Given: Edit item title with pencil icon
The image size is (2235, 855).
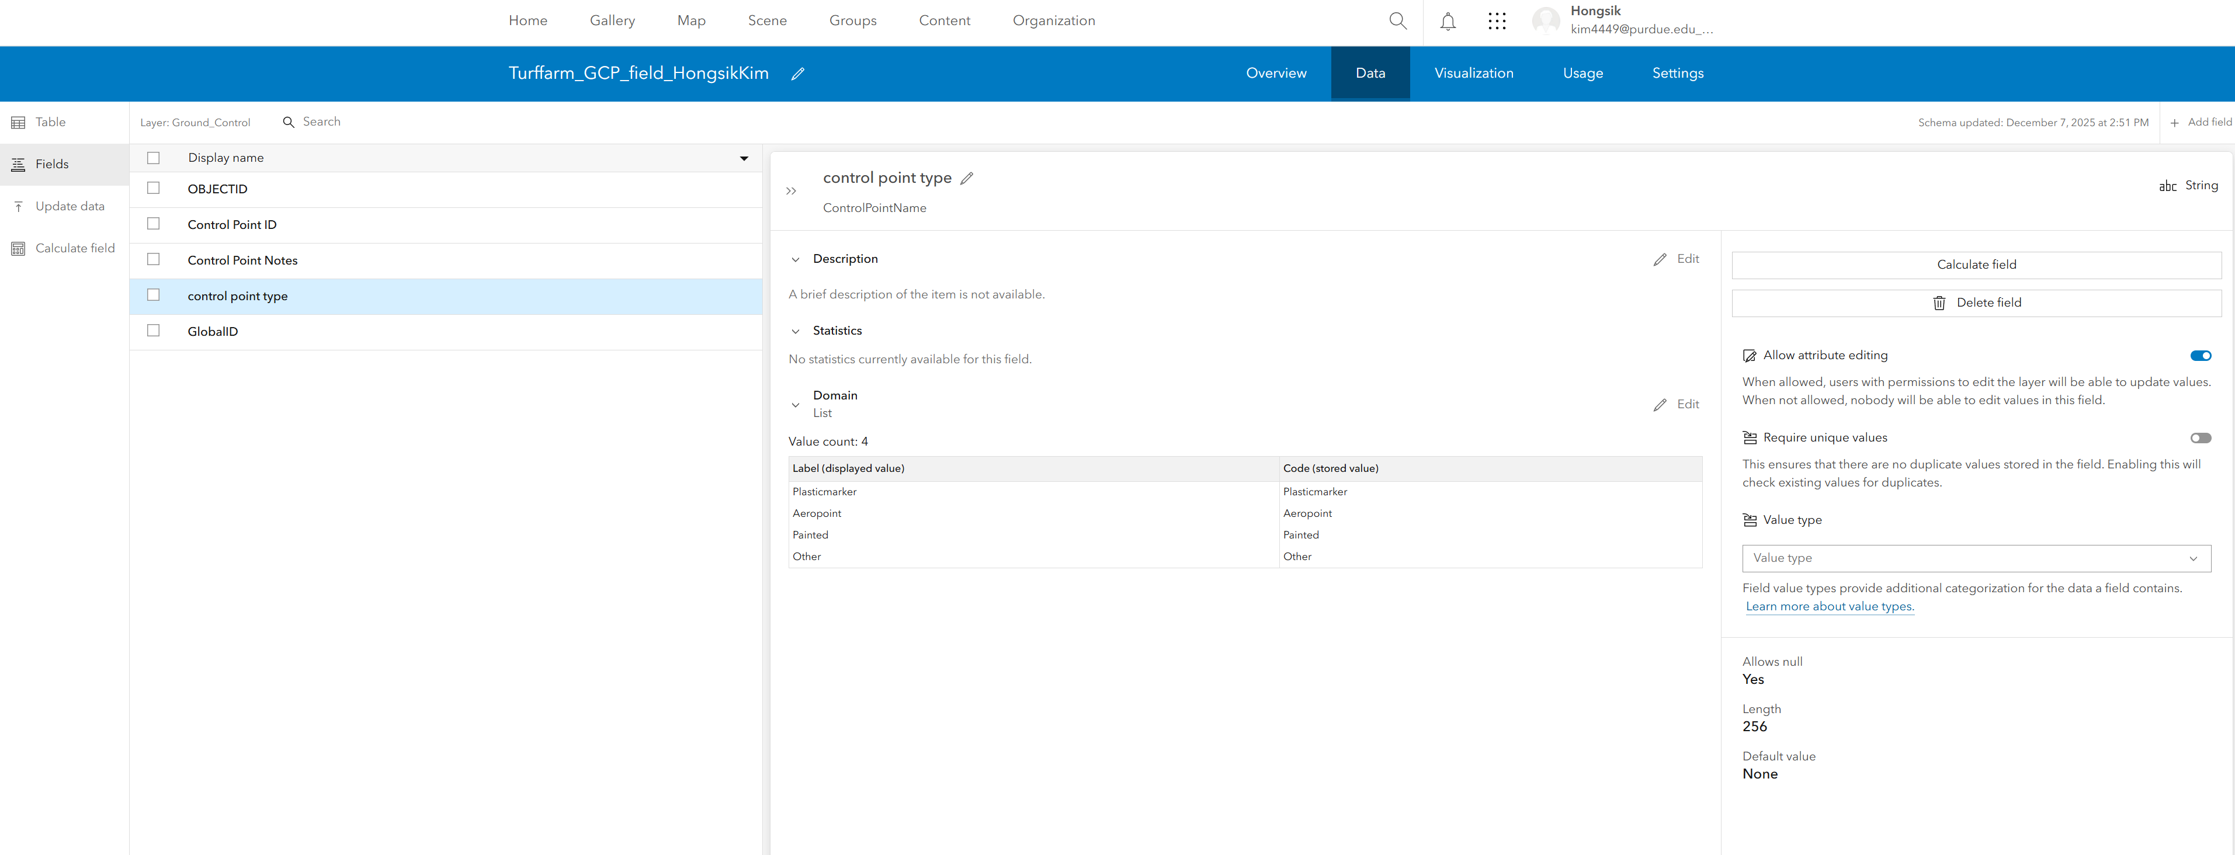Looking at the screenshot, I should pos(797,74).
